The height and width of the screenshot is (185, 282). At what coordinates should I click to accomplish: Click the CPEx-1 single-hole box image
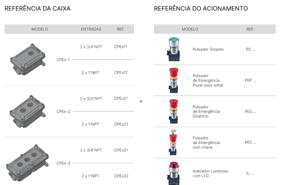coord(28,59)
